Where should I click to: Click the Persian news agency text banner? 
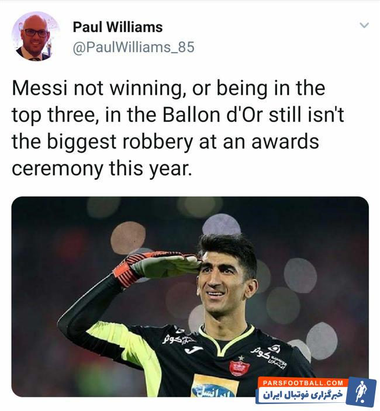pyautogui.click(x=302, y=395)
